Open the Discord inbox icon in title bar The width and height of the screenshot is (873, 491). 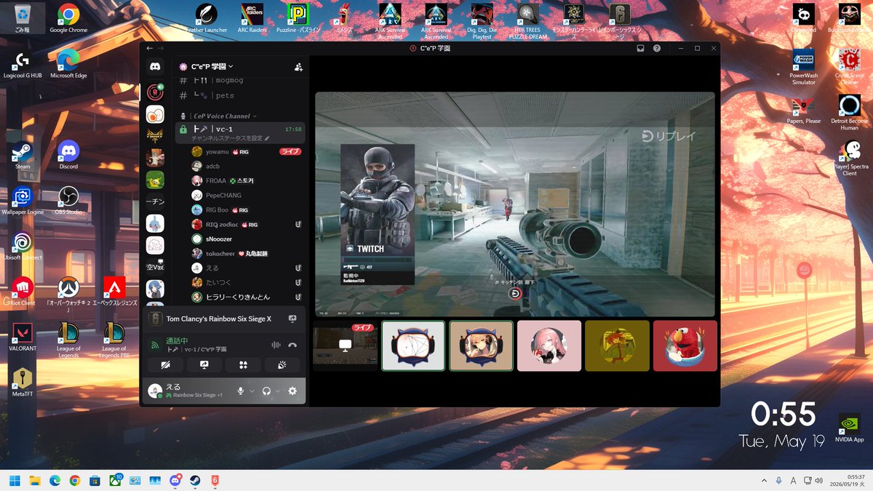[641, 48]
